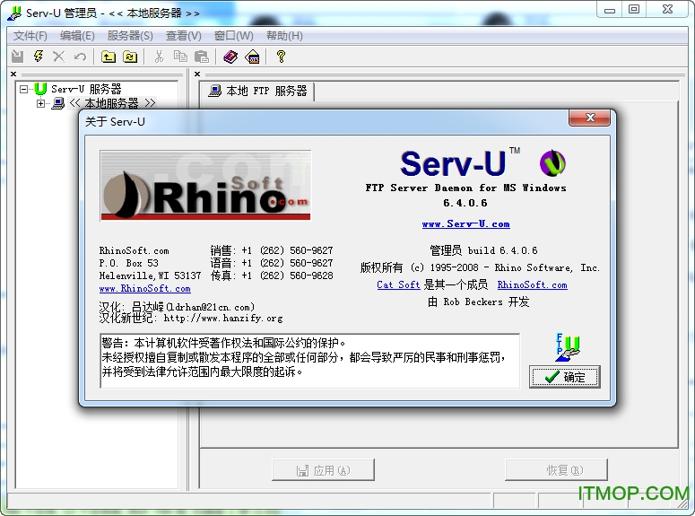Close the left tree pane with small x
This screenshot has height=516, width=695.
(13, 74)
